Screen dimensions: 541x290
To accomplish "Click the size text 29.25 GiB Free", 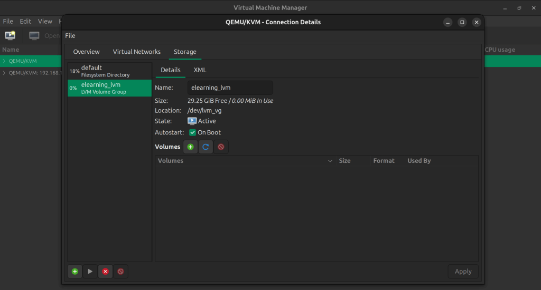I will pyautogui.click(x=207, y=101).
